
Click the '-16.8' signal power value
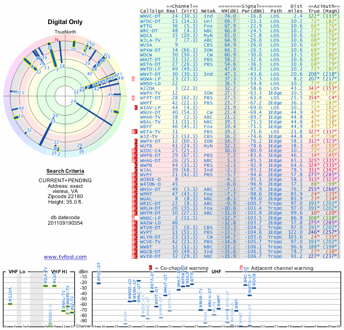(x=255, y=16)
